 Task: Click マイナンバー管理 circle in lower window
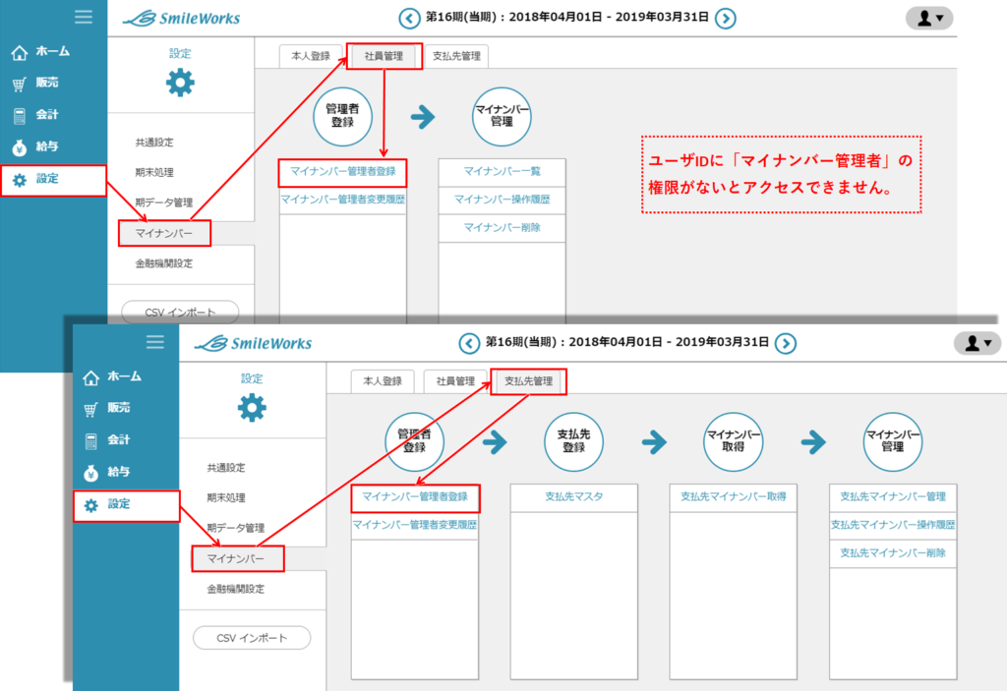click(x=893, y=442)
